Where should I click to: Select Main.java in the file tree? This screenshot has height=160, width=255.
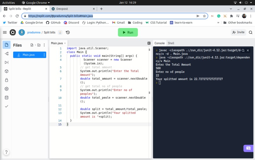pos(30,55)
